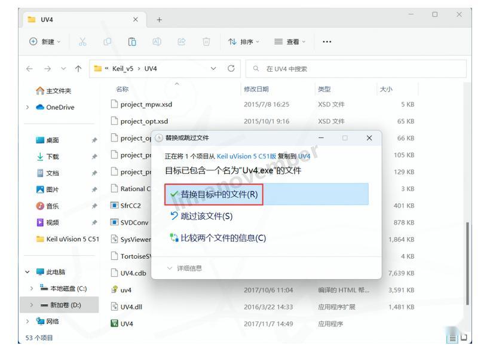Image resolution: width=490 pixels, height=352 pixels.
Task: Open OneDrive in the sidebar
Action: [x=56, y=107]
